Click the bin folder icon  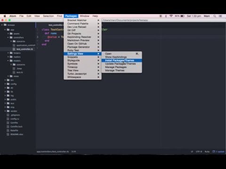coord(8,80)
